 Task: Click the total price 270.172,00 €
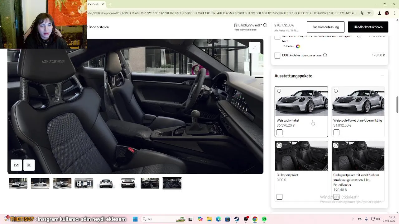pyautogui.click(x=284, y=25)
